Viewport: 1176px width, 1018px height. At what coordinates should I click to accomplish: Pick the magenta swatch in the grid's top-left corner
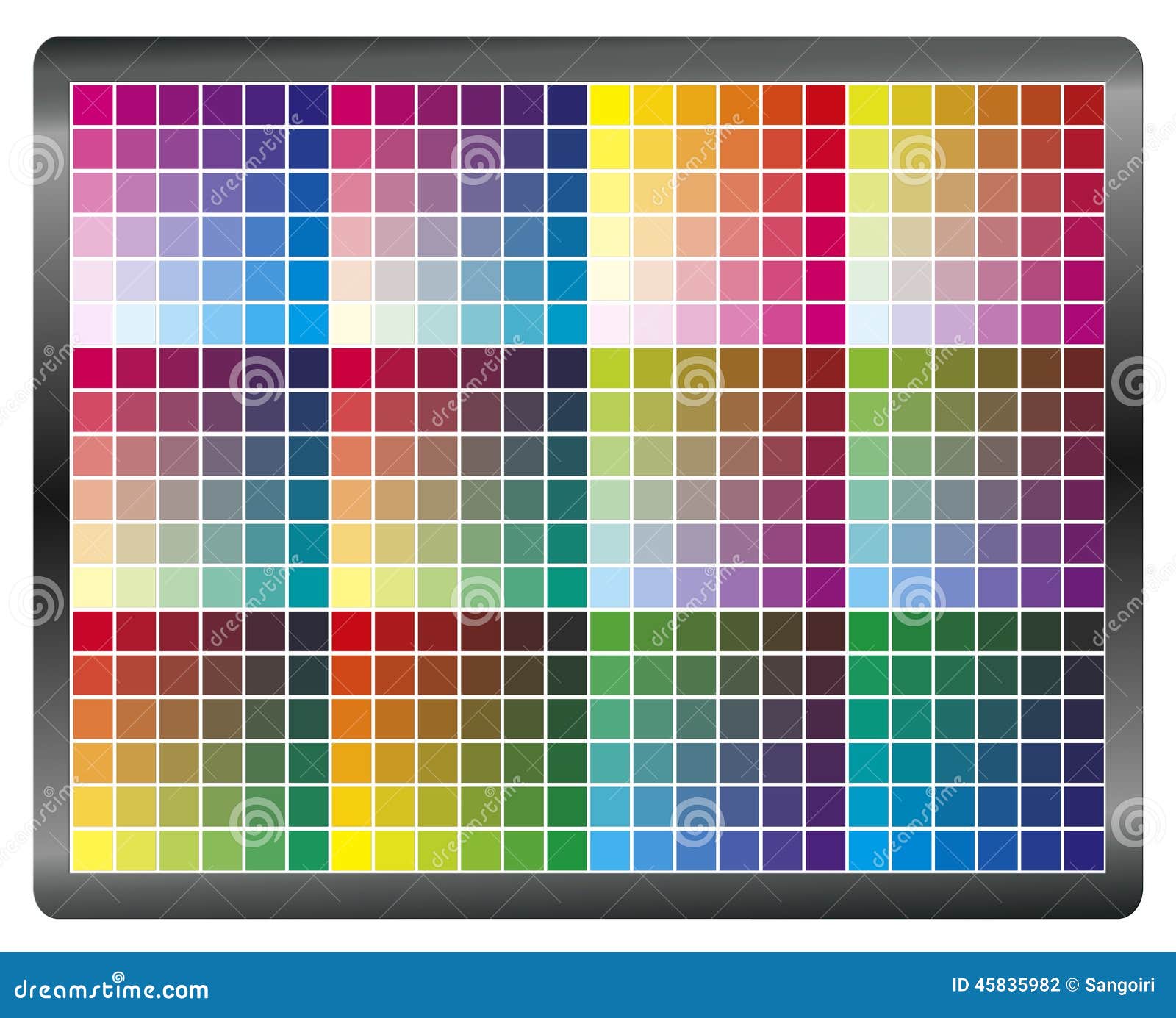[x=93, y=105]
